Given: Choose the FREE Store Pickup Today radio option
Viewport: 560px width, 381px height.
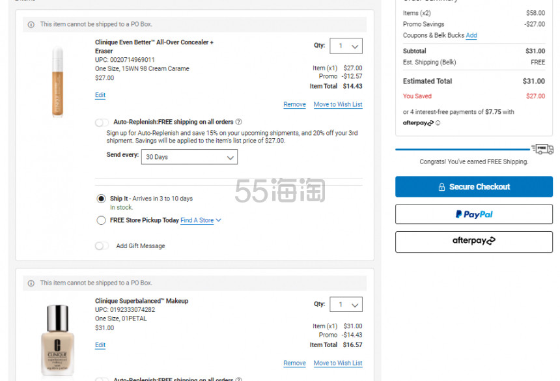Looking at the screenshot, I should pyautogui.click(x=101, y=220).
